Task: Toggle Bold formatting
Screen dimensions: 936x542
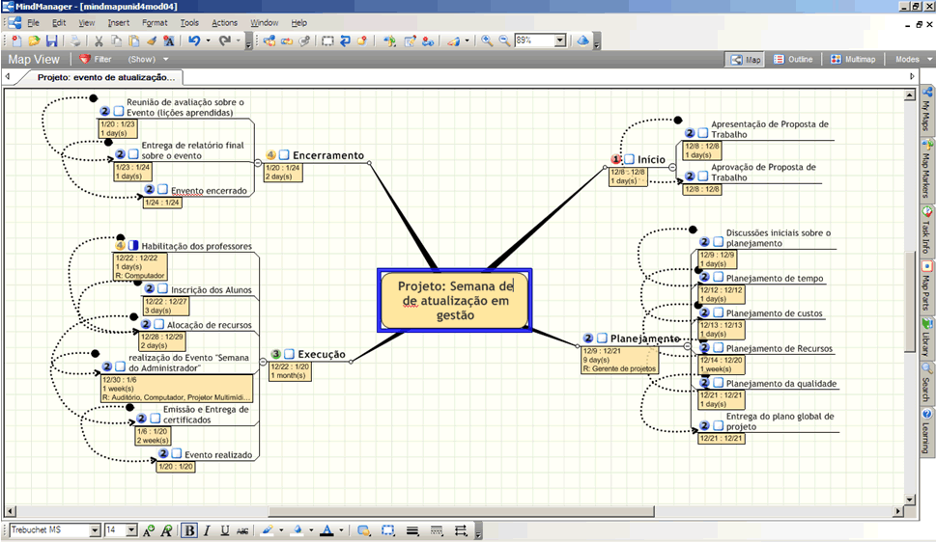Action: (189, 530)
